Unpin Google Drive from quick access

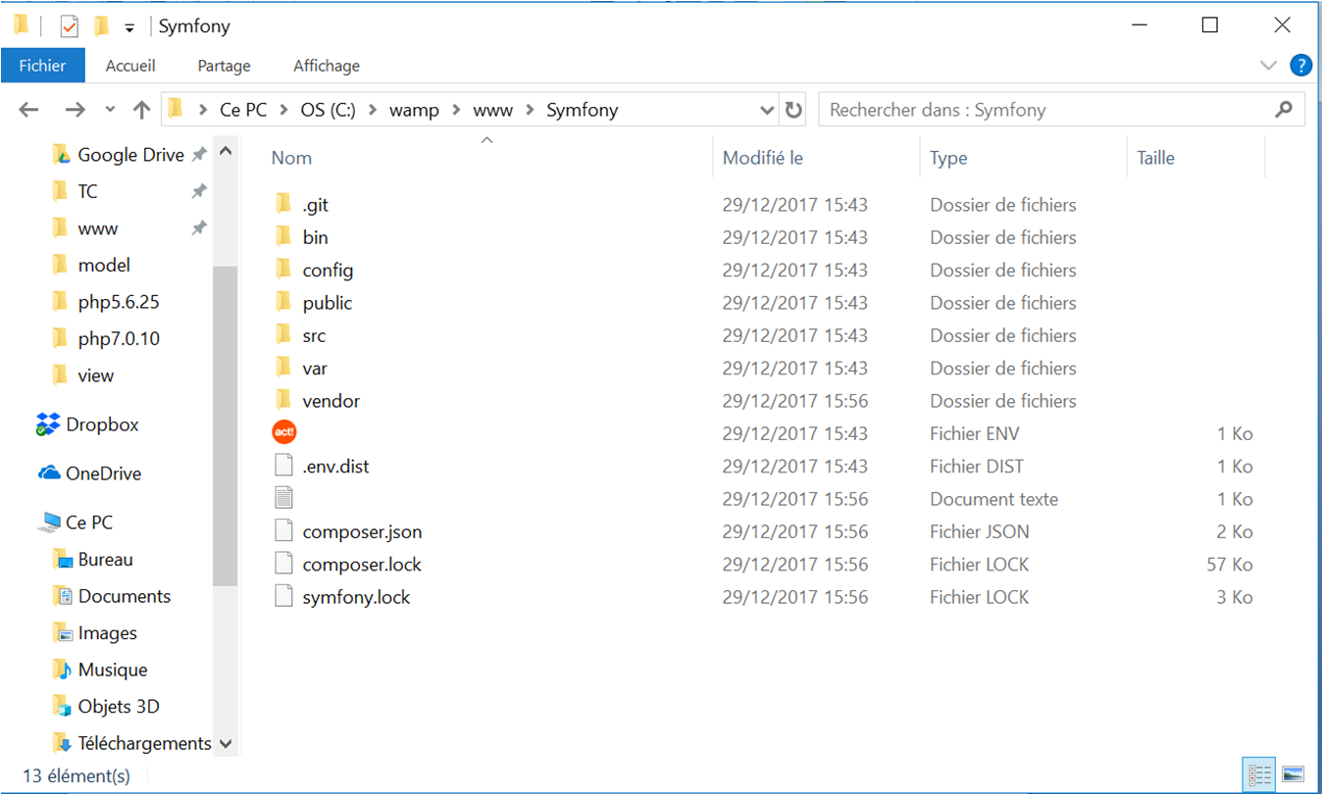click(199, 155)
